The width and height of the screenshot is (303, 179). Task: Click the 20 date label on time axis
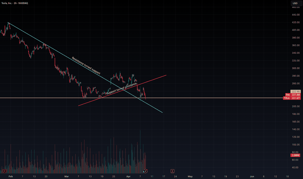(46, 176)
